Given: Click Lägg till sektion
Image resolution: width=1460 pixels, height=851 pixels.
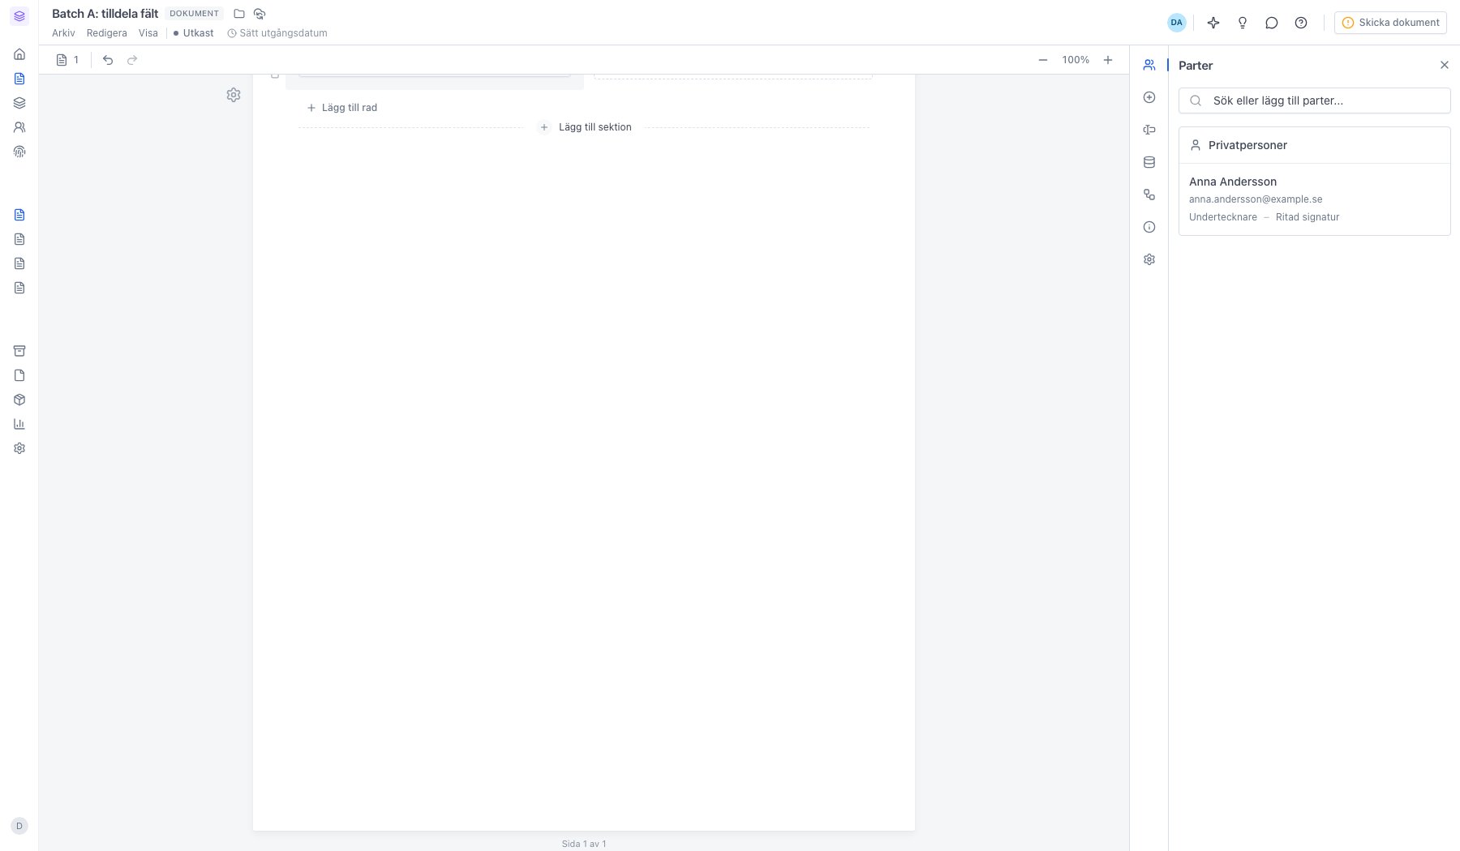Looking at the screenshot, I should coord(585,127).
